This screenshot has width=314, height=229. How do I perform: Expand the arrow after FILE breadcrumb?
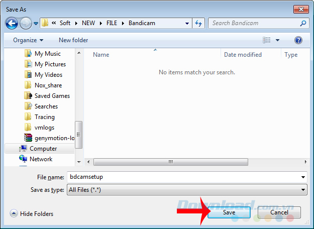pos(123,24)
